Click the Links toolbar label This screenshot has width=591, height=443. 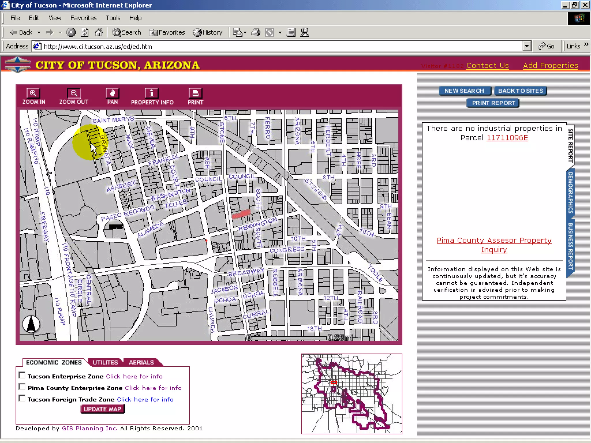coord(573,46)
